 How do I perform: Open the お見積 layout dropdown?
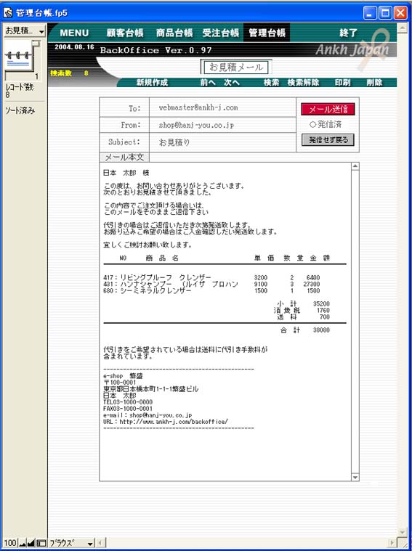pos(24,31)
